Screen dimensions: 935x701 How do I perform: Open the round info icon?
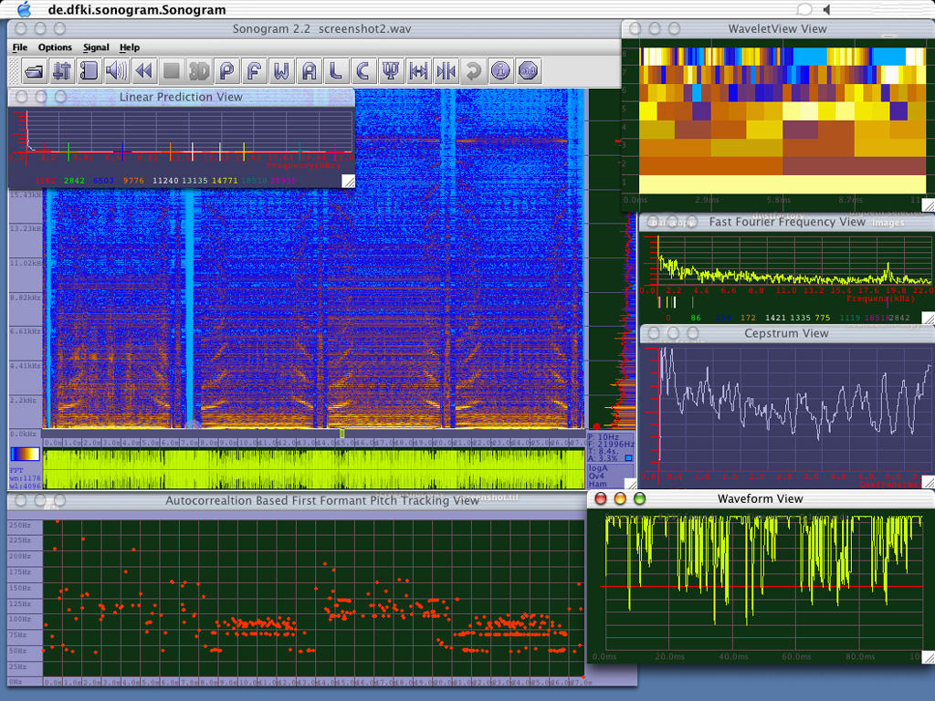pos(500,71)
